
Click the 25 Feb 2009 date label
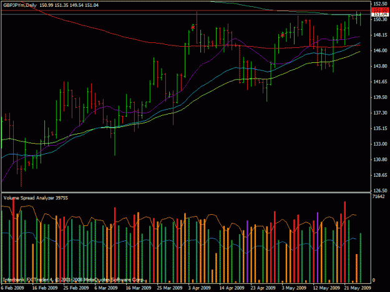pos(76,288)
